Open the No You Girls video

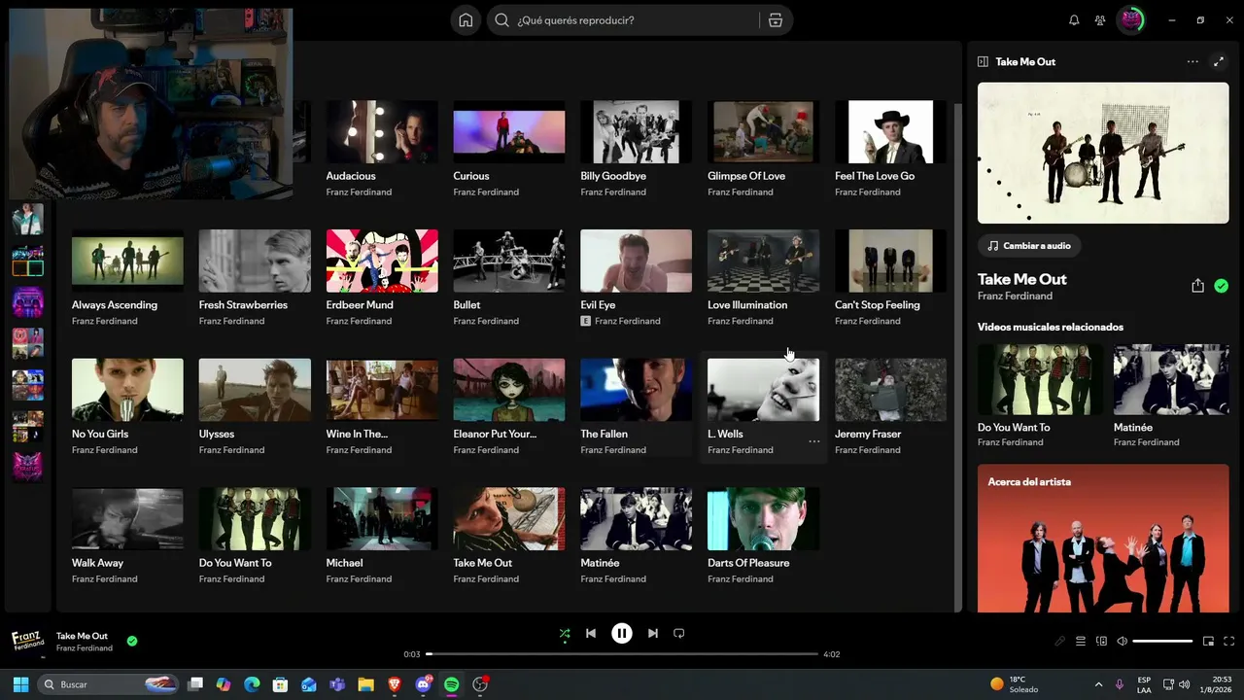click(x=127, y=390)
